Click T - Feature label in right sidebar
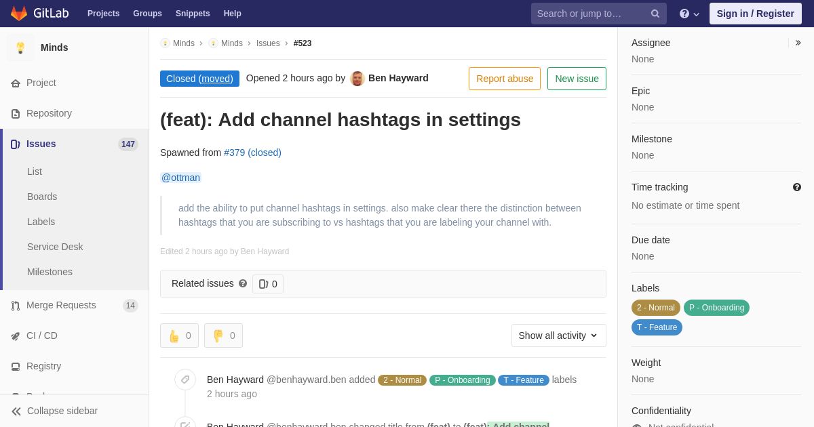The height and width of the screenshot is (427, 814). tap(657, 327)
